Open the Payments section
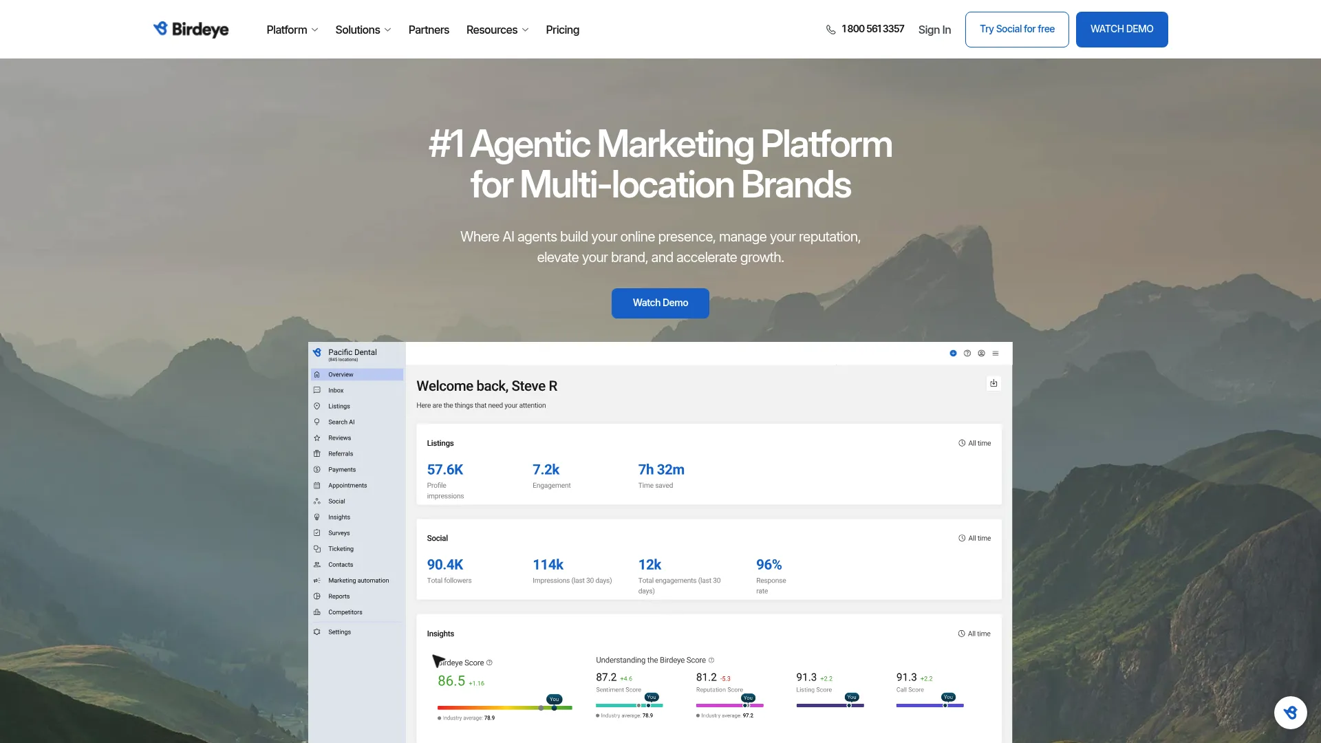1321x743 pixels. pos(341,469)
